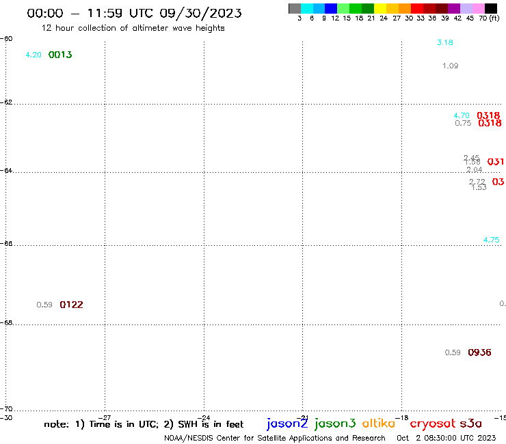Screen dimensions: 506x444
Task: Click the '70 (ft)' color scale label
Action: point(489,18)
